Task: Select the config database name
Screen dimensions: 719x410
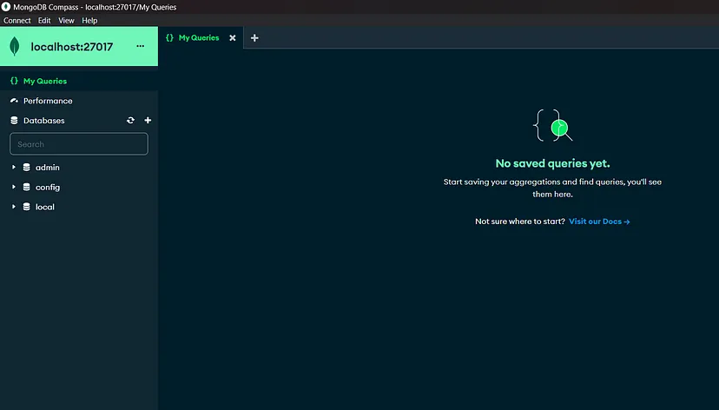Action: [x=48, y=187]
